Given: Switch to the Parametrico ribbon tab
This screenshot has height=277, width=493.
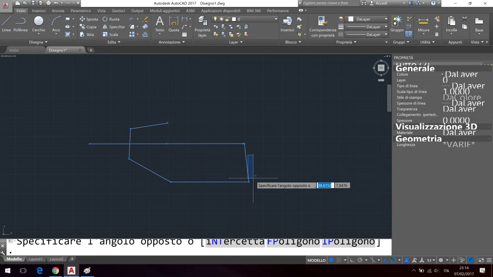Looking at the screenshot, I should [81, 11].
